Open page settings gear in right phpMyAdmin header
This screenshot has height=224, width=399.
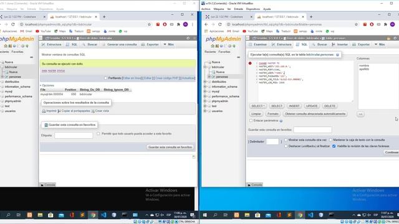(395, 38)
